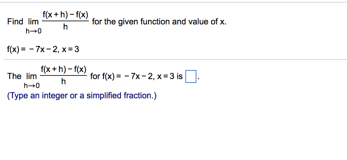Click the denominator h in the answer statement
This screenshot has height=160, width=347.
63,82
